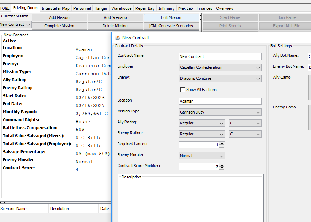
Task: Click inside the Description text area
Action: 191,200
